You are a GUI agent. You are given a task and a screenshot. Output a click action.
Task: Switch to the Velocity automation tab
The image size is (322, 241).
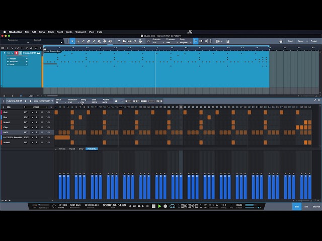tap(62, 149)
